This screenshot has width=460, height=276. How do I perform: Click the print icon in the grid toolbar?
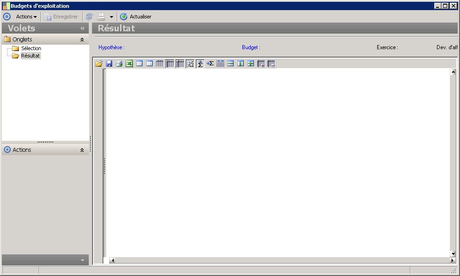click(x=119, y=63)
